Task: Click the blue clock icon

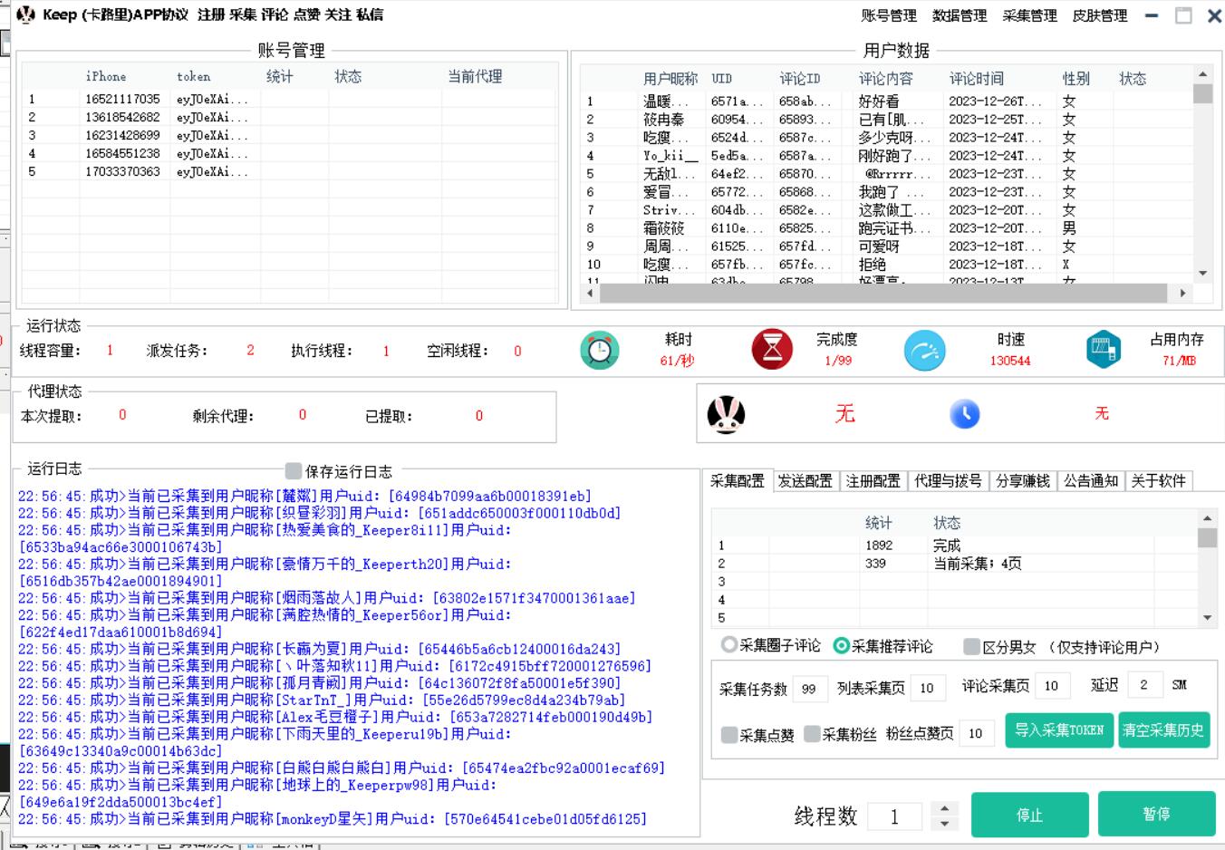Action: pyautogui.click(x=964, y=414)
